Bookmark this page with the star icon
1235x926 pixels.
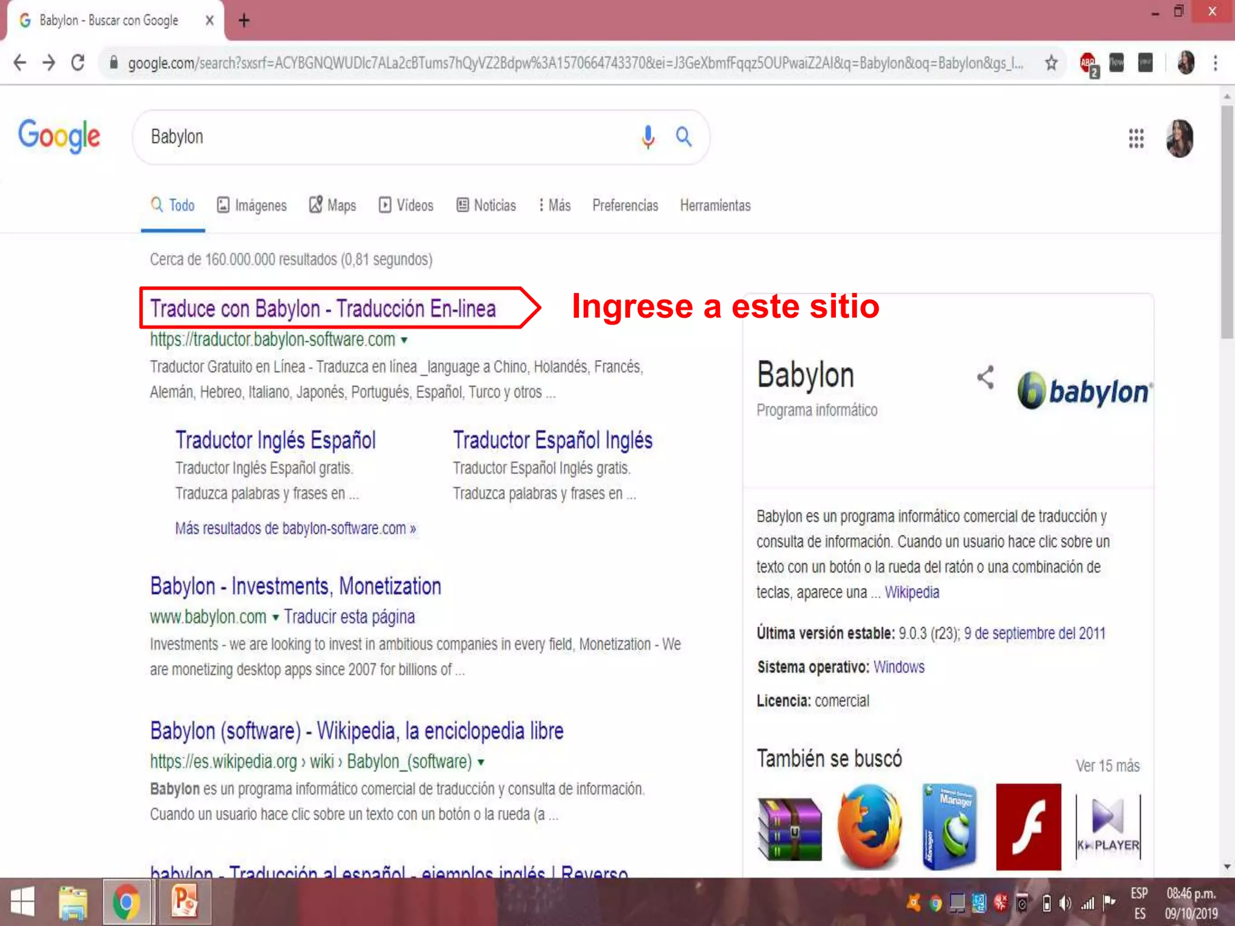pos(1051,63)
